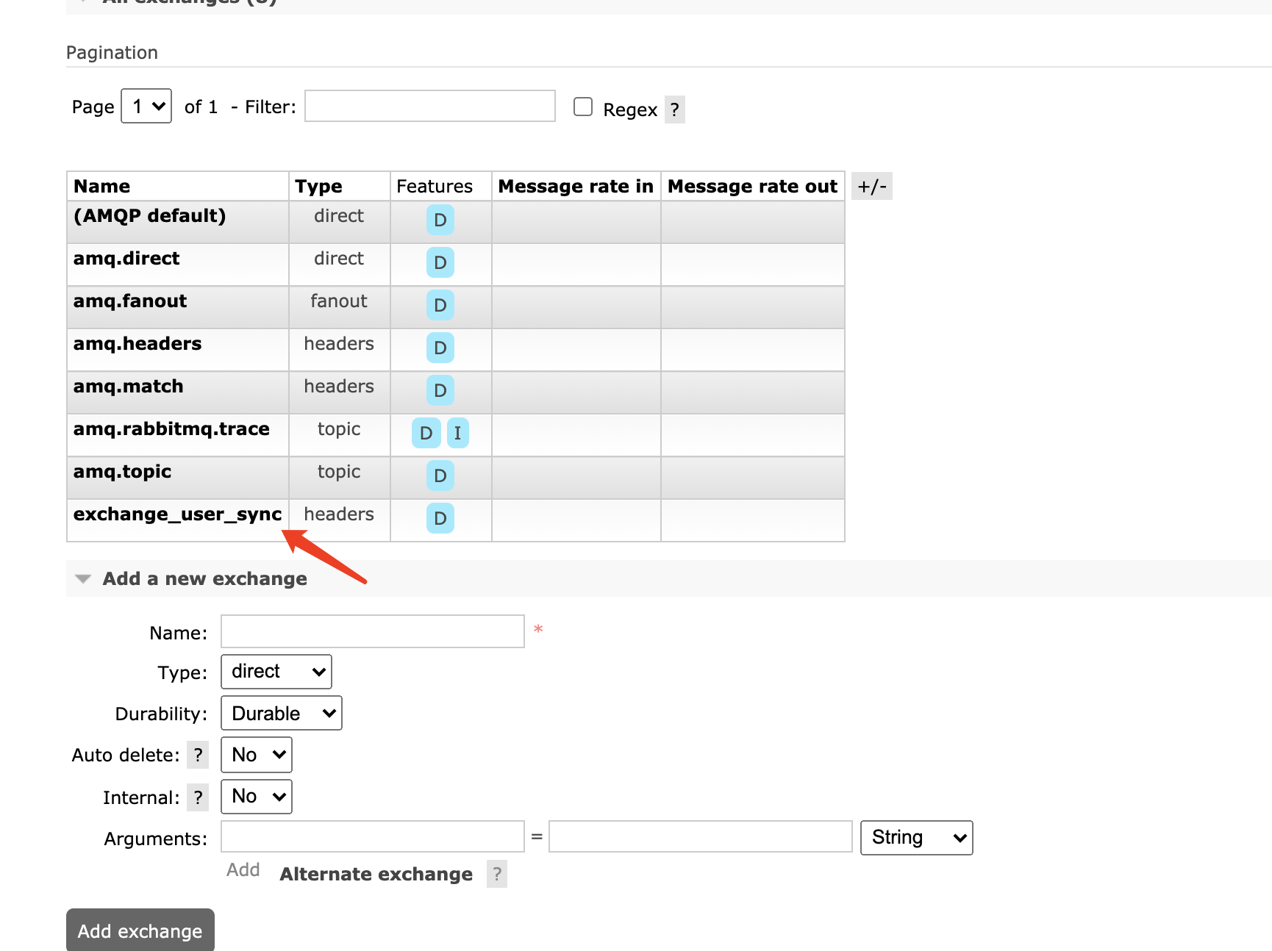The height and width of the screenshot is (951, 1272).
Task: Open the Auto delete No dropdown
Action: click(257, 755)
